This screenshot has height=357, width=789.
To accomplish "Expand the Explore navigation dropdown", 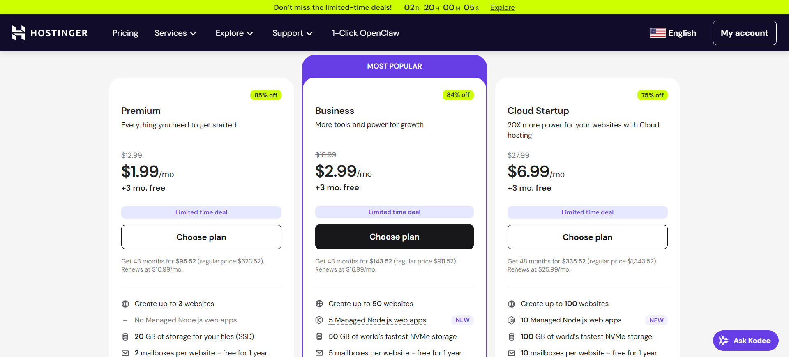I will pos(234,33).
